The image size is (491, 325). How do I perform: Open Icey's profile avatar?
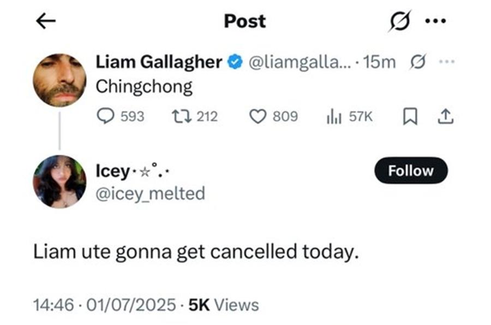click(59, 181)
